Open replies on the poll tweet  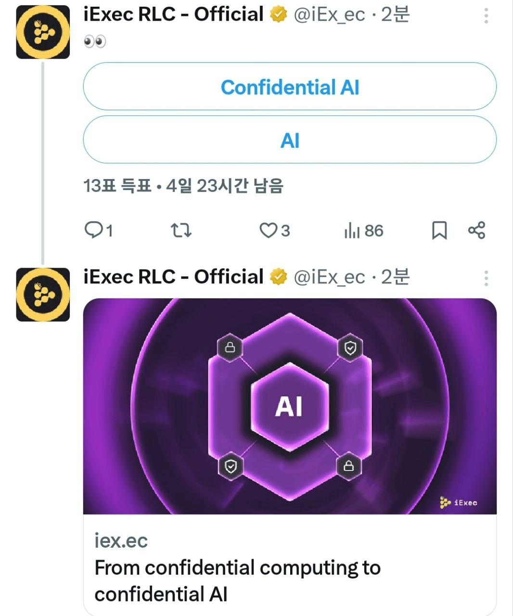[x=99, y=231]
